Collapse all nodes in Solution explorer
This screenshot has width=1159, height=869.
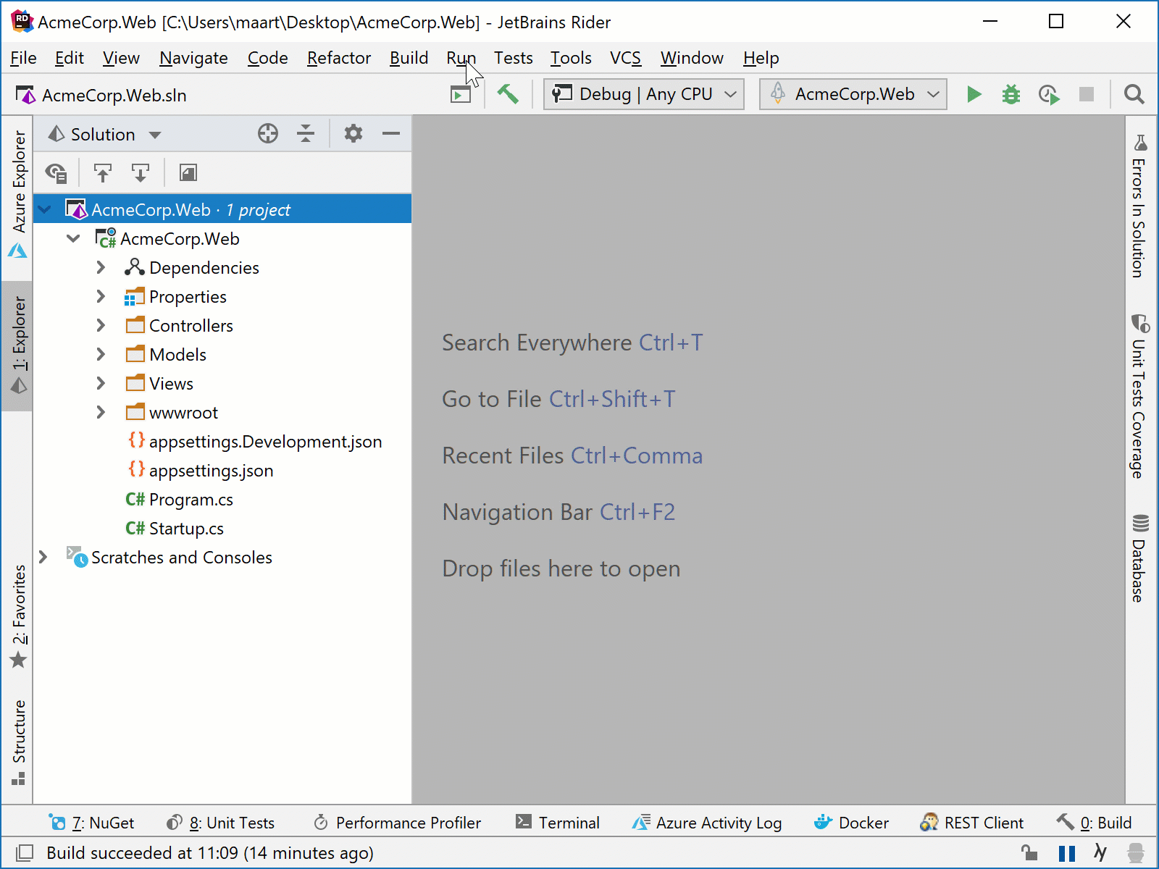[306, 134]
